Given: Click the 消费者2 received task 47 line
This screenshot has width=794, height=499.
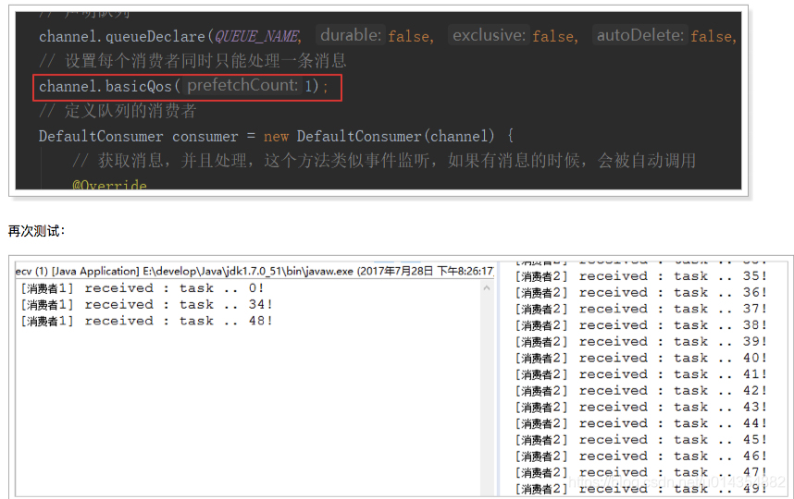Looking at the screenshot, I should (x=641, y=472).
